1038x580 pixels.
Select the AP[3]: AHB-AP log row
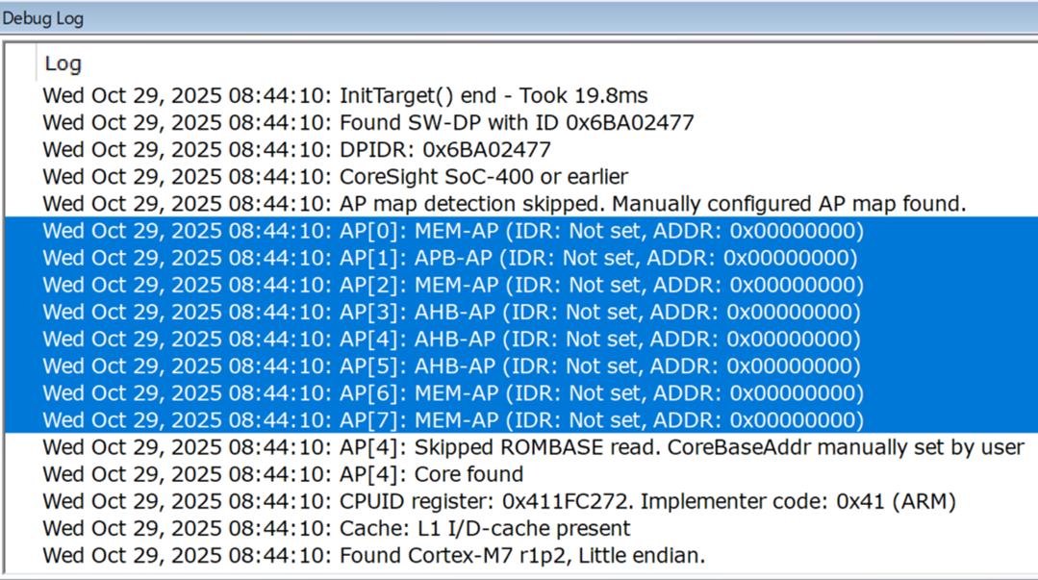pyautogui.click(x=451, y=312)
